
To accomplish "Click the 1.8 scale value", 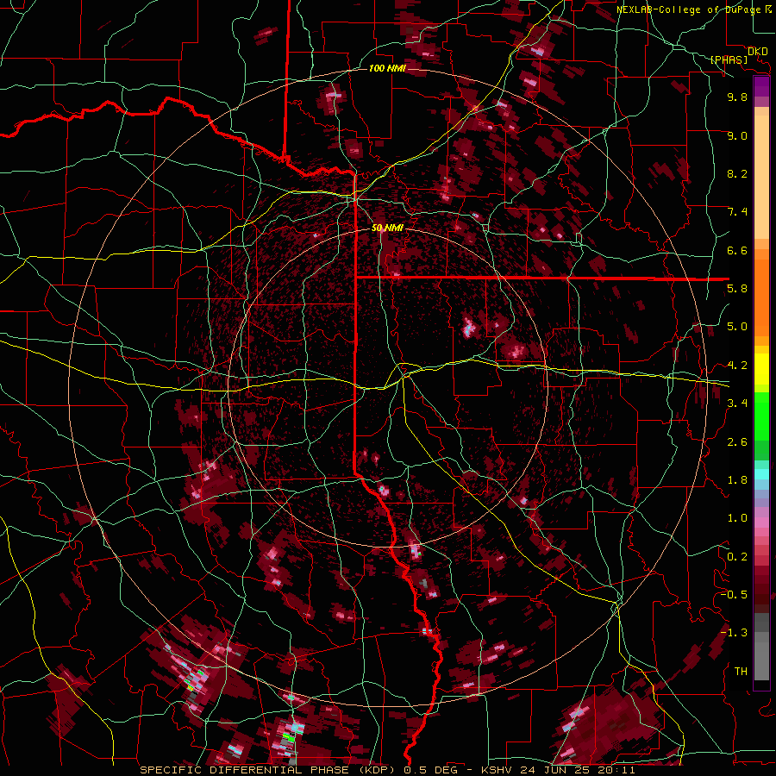I will (x=737, y=480).
